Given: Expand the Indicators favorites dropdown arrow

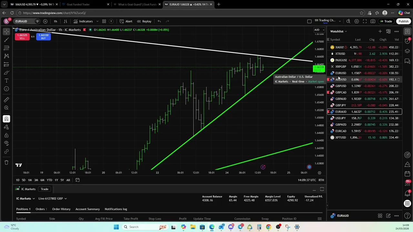Looking at the screenshot, I should coord(98,21).
